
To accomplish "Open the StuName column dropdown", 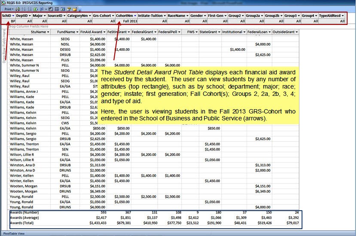I will click(48, 32).
